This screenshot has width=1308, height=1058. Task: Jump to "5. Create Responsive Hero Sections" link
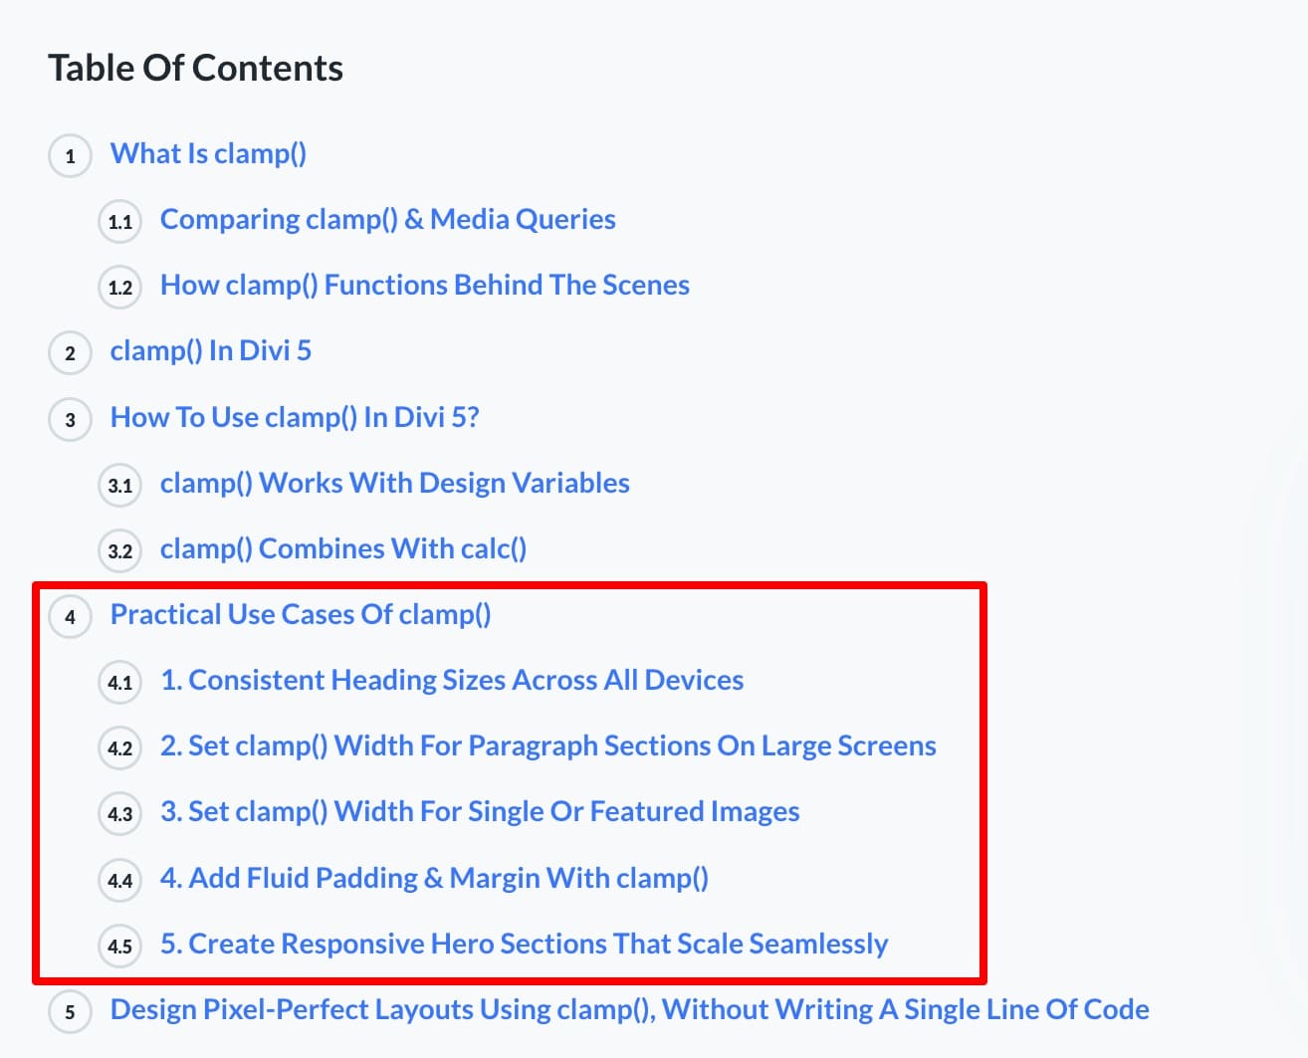pos(525,945)
